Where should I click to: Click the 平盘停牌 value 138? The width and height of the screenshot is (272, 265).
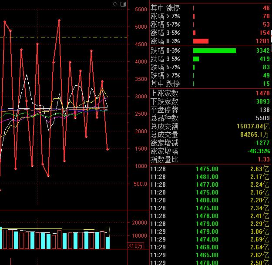click(265, 110)
